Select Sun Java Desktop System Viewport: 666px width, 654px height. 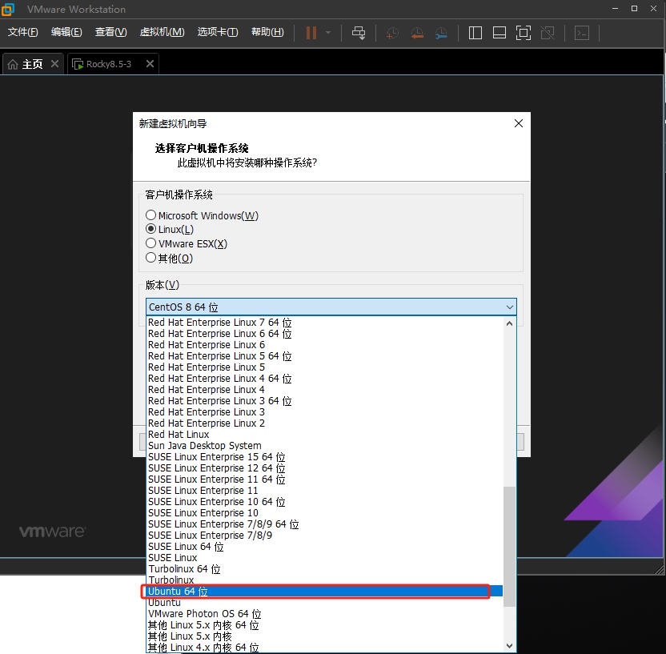[x=324, y=446]
